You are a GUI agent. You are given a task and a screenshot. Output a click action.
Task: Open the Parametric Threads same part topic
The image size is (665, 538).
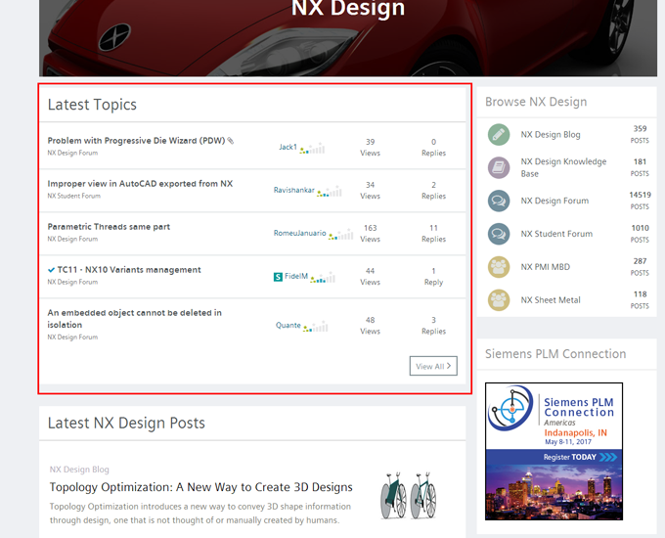109,226
